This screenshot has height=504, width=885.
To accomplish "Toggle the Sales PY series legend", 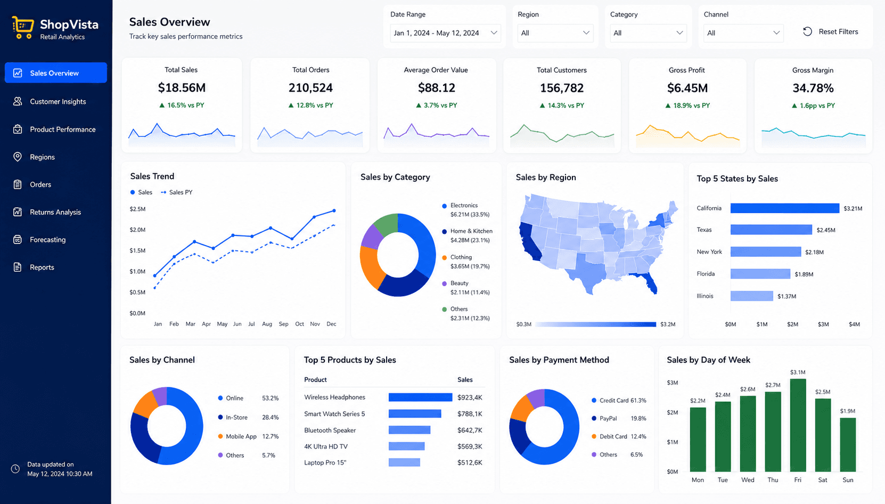I will [x=177, y=192].
